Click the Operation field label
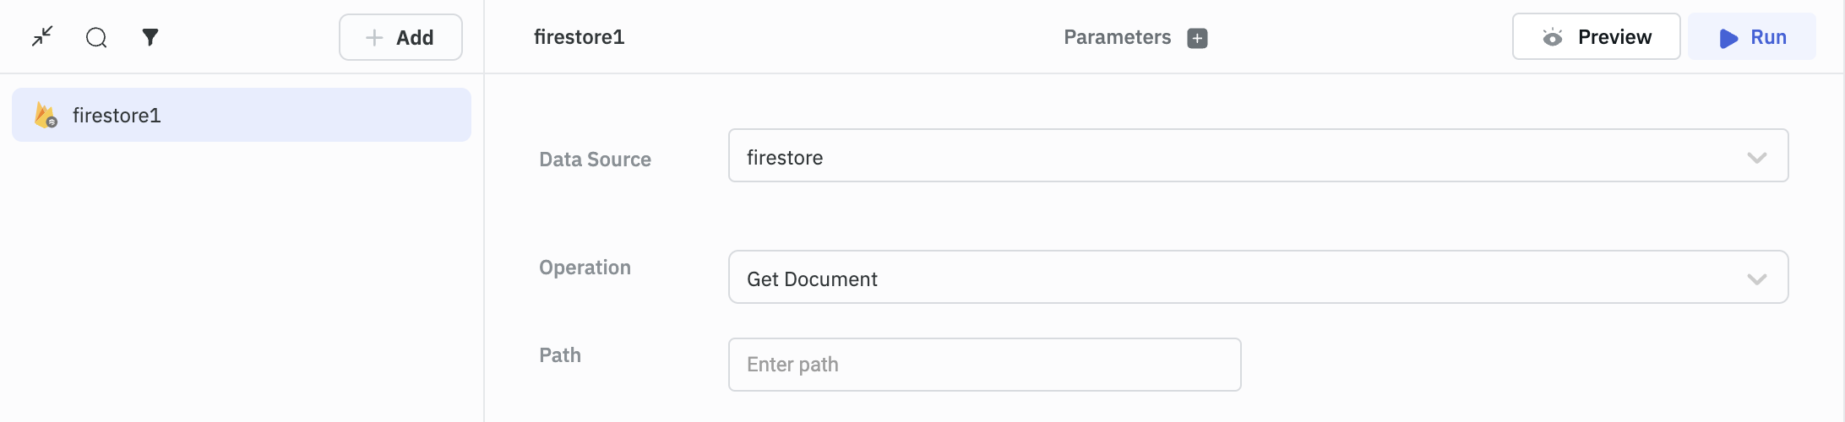The width and height of the screenshot is (1845, 422). click(585, 268)
